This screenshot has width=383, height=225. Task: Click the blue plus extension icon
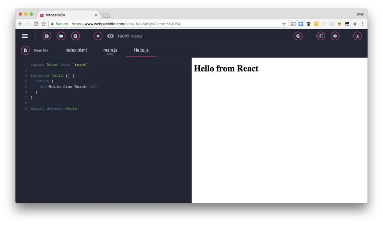(301, 24)
